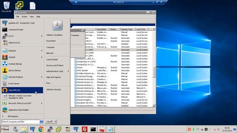Sort services by Log On As column
This screenshot has height=133, width=237.
tap(142, 29)
